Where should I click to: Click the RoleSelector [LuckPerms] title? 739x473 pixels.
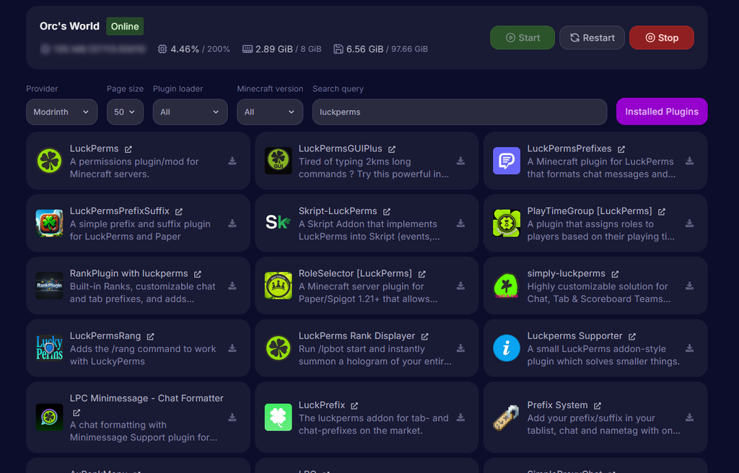click(x=355, y=274)
